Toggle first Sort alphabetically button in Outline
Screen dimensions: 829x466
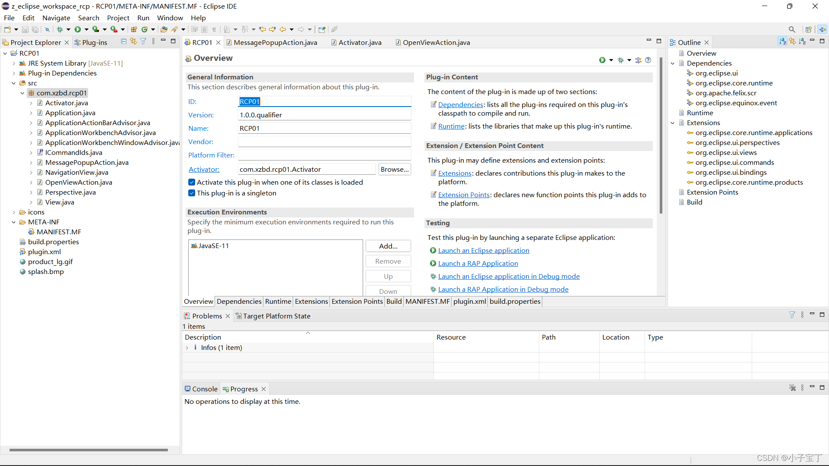tap(782, 41)
